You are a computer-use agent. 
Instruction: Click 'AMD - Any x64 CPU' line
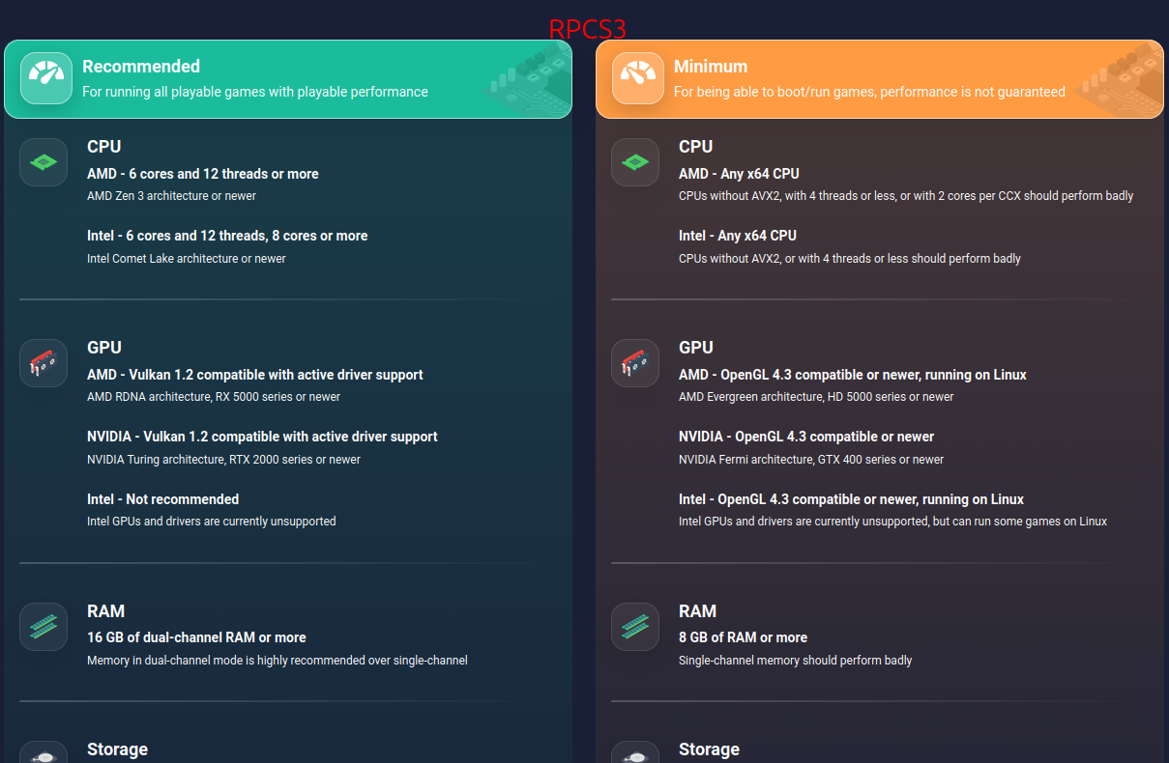739,174
